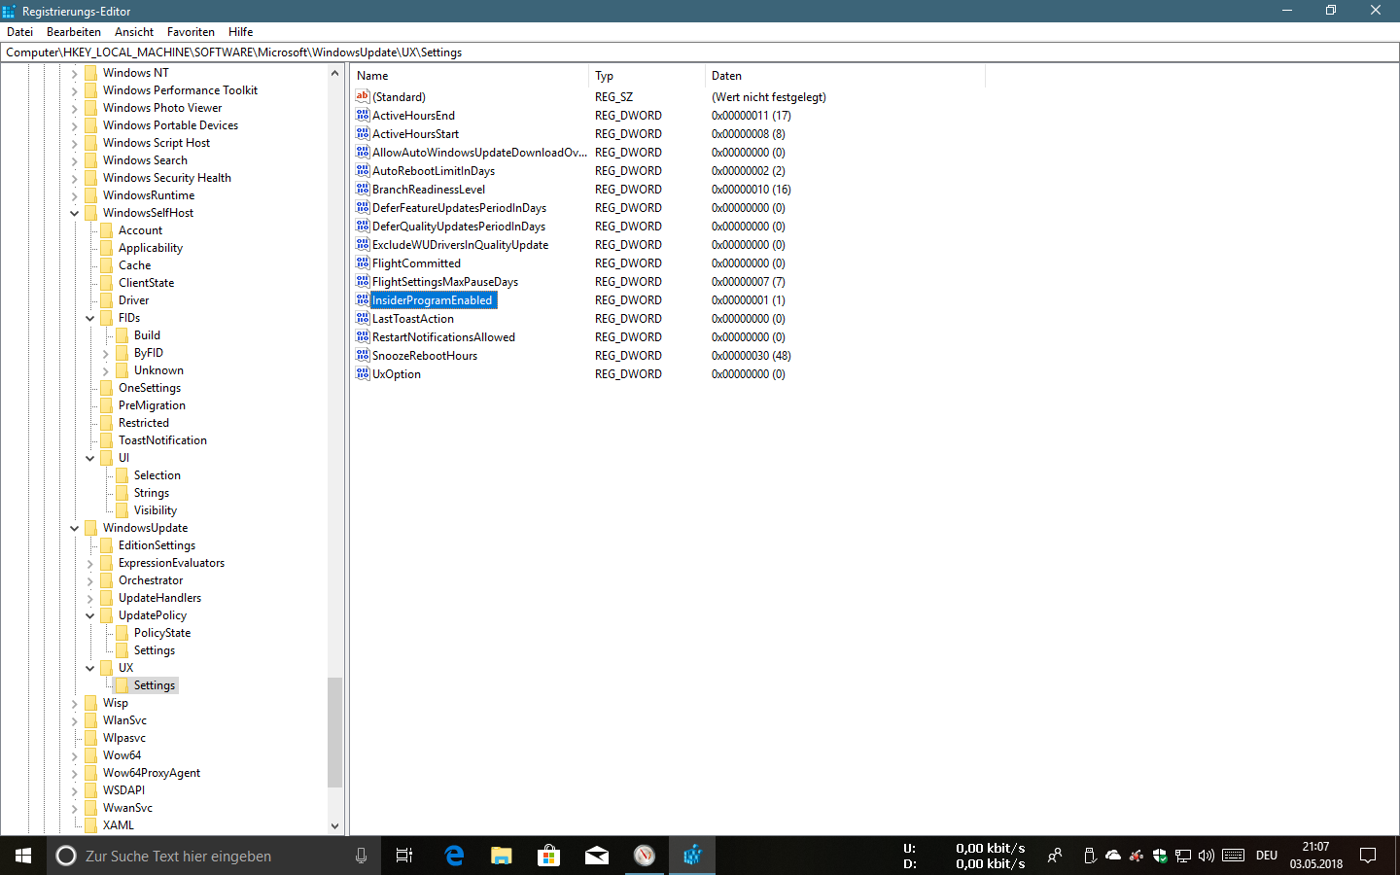The height and width of the screenshot is (875, 1400).
Task: Collapse the WindowsSelfHost key
Action: click(75, 213)
